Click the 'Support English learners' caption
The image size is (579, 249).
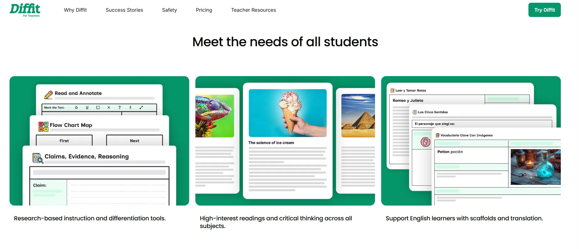pyautogui.click(x=464, y=218)
